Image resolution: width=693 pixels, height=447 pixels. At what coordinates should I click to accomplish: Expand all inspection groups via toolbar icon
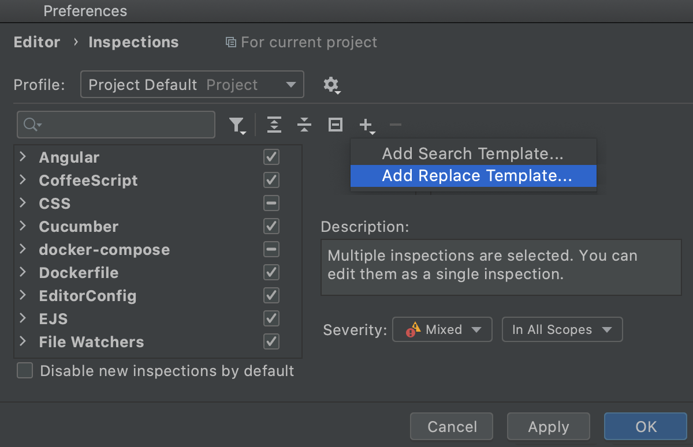(274, 125)
